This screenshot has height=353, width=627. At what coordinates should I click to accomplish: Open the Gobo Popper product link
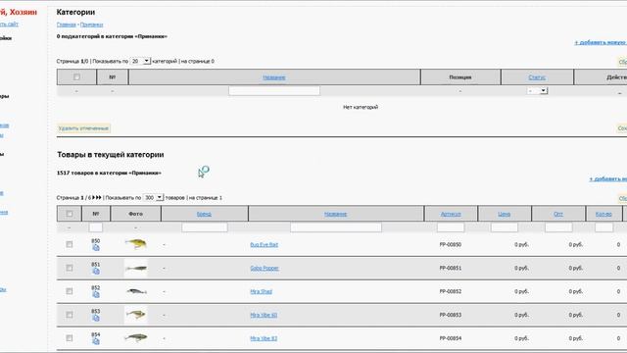(265, 268)
